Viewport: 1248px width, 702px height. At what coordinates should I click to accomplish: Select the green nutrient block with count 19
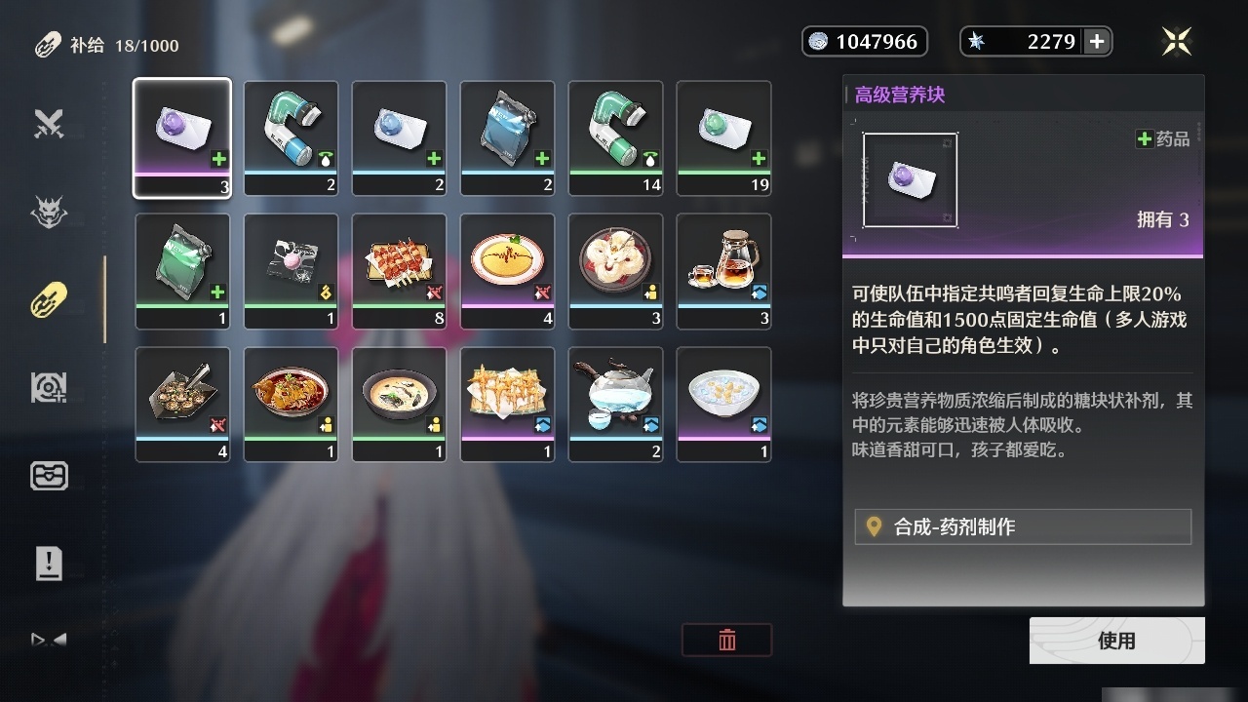point(723,138)
